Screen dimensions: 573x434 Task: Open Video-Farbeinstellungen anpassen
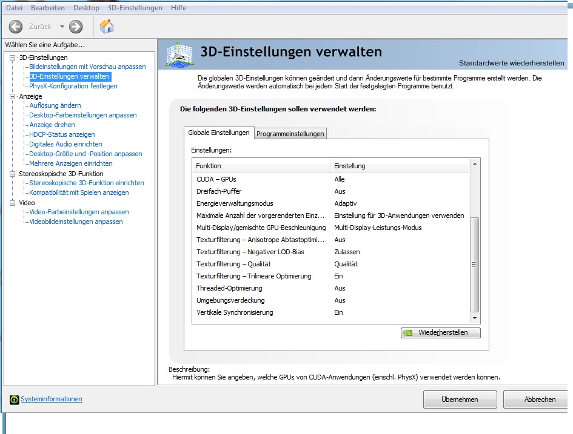click(x=79, y=212)
